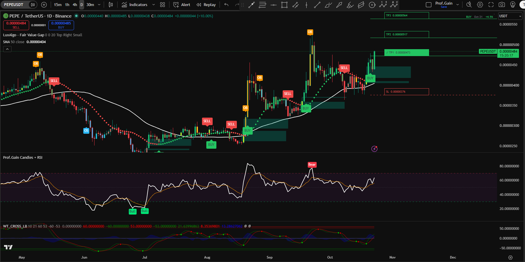The height and width of the screenshot is (262, 525).
Task: Click the 0.00000484 SELL button
Action: (16, 25)
